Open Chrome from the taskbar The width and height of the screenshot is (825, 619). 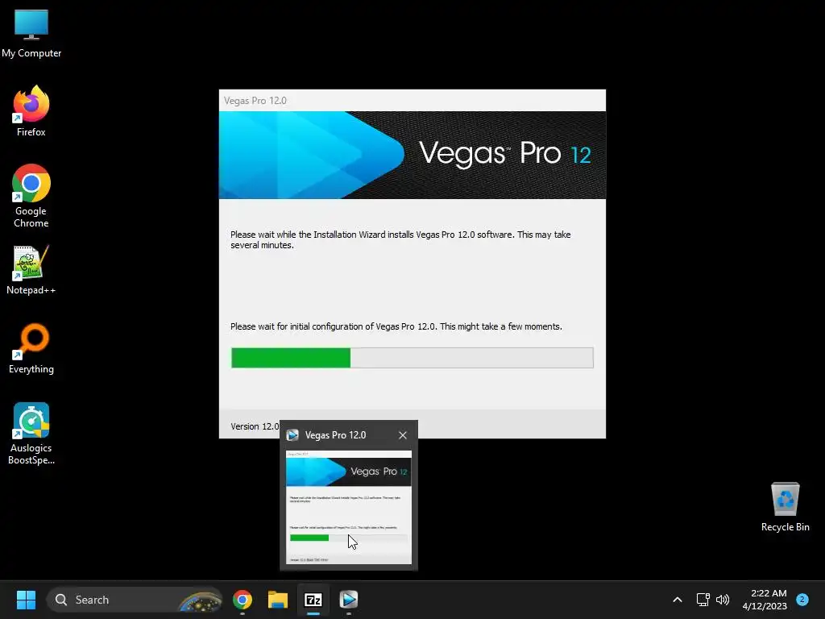(243, 600)
